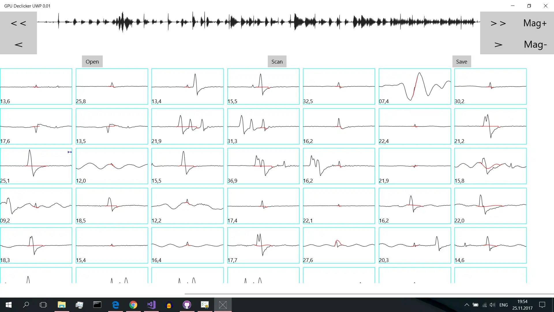Select the click tile labeled 12,0
Image resolution: width=554 pixels, height=312 pixels.
click(112, 166)
